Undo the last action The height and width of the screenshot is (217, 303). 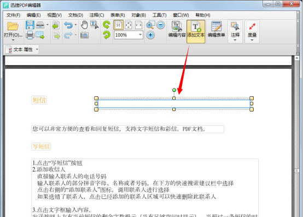click(x=68, y=25)
